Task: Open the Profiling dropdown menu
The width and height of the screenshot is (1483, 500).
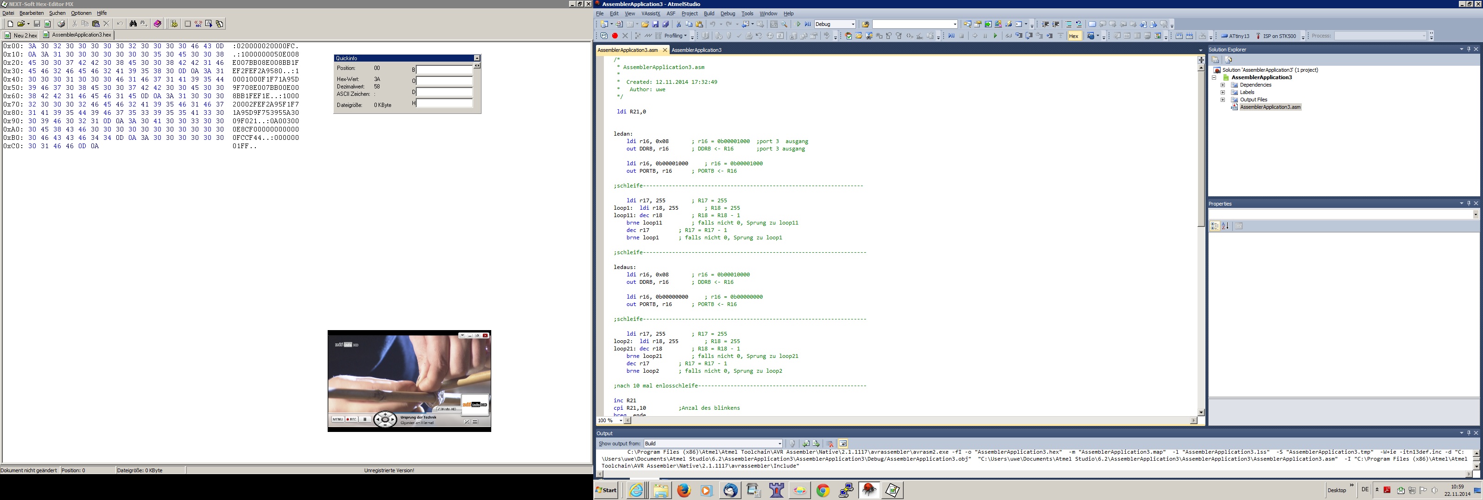Action: [675, 36]
